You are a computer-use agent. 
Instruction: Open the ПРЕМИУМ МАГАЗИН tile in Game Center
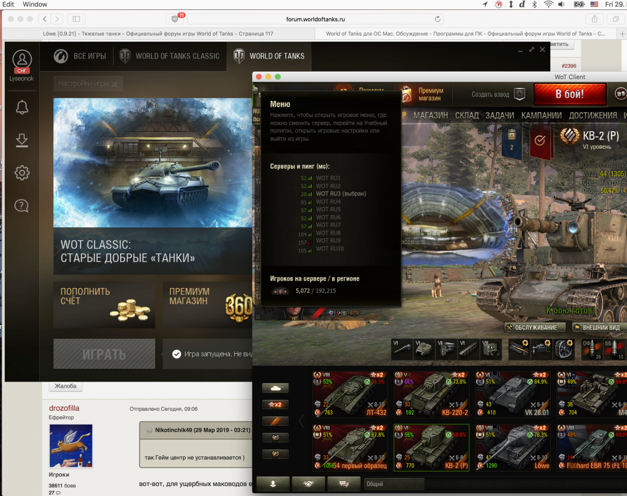(x=207, y=305)
